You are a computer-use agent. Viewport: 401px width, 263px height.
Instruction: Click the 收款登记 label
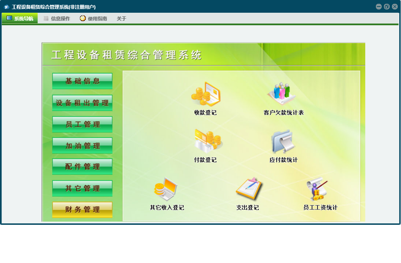point(205,113)
